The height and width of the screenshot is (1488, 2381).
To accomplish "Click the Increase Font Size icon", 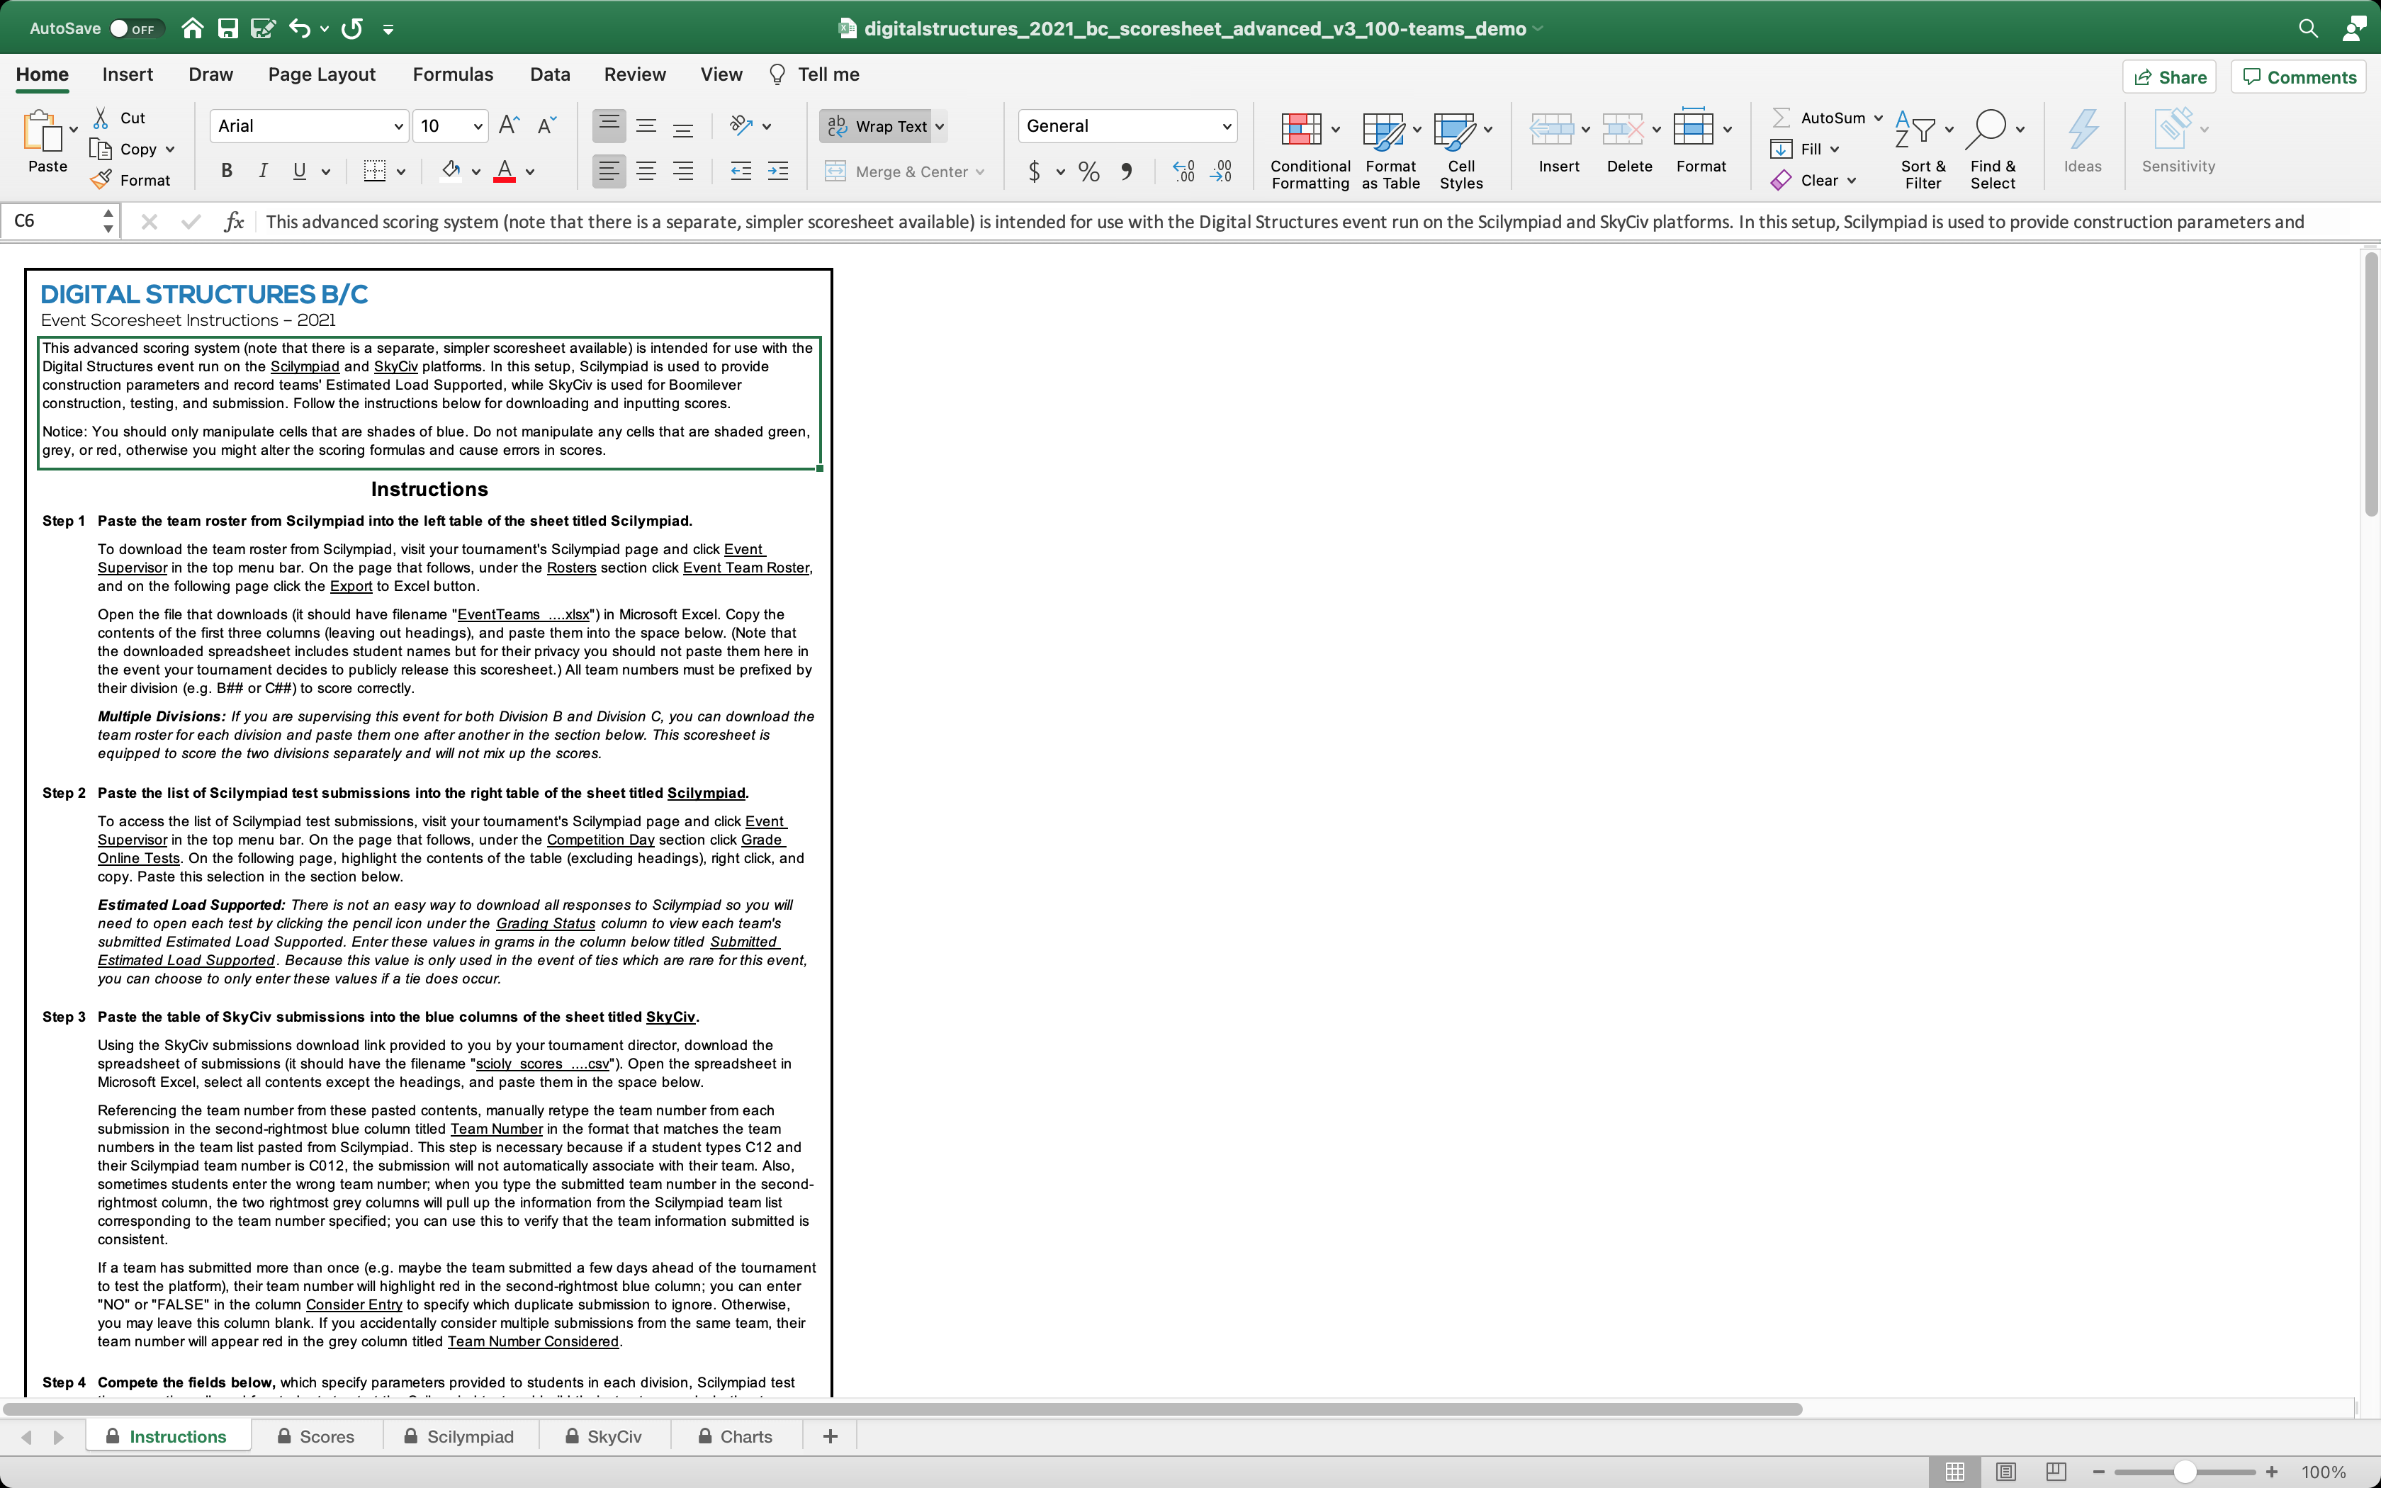I will [509, 125].
